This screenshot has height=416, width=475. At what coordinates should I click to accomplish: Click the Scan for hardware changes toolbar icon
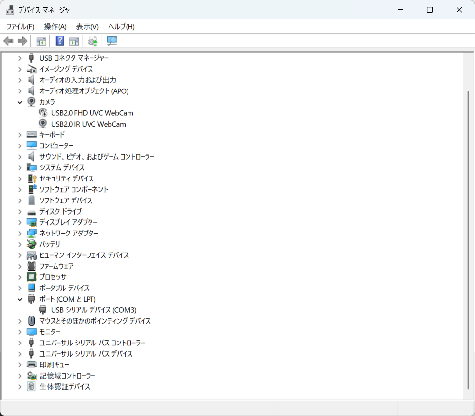point(112,41)
